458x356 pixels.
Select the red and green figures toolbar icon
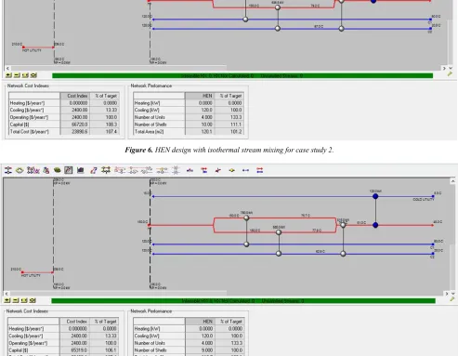46,170
